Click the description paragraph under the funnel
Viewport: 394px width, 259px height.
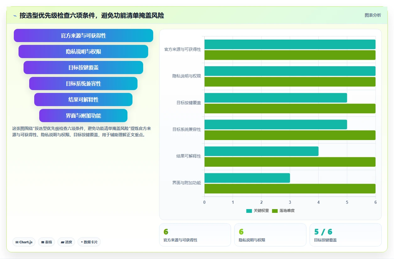82,132
